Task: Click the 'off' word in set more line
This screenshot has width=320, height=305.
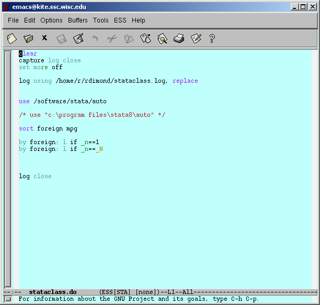Action: (x=57, y=67)
